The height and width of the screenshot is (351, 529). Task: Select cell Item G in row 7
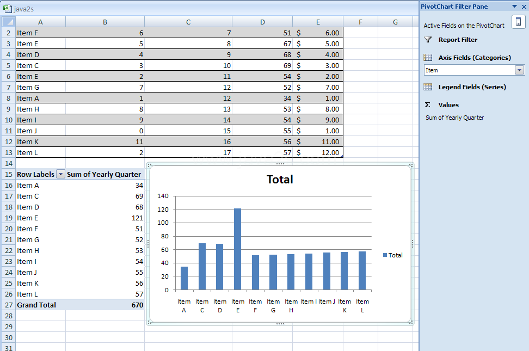[40, 87]
